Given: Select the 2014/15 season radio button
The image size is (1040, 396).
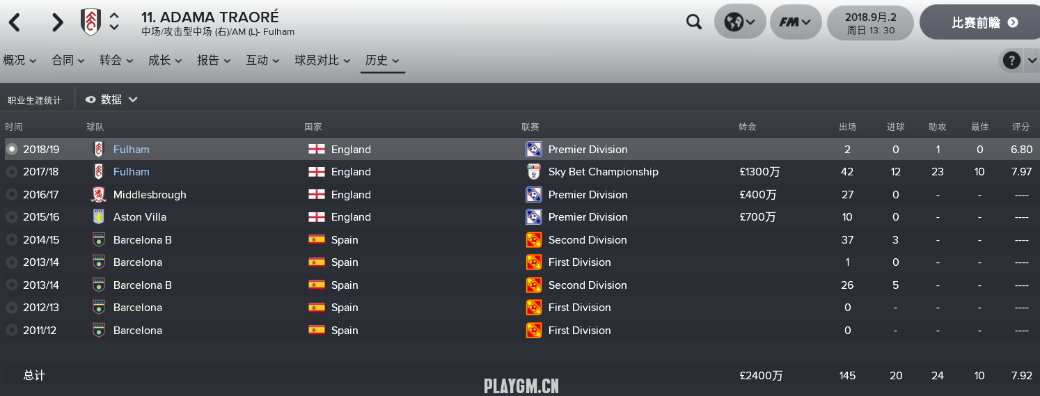Looking at the screenshot, I should click(11, 240).
